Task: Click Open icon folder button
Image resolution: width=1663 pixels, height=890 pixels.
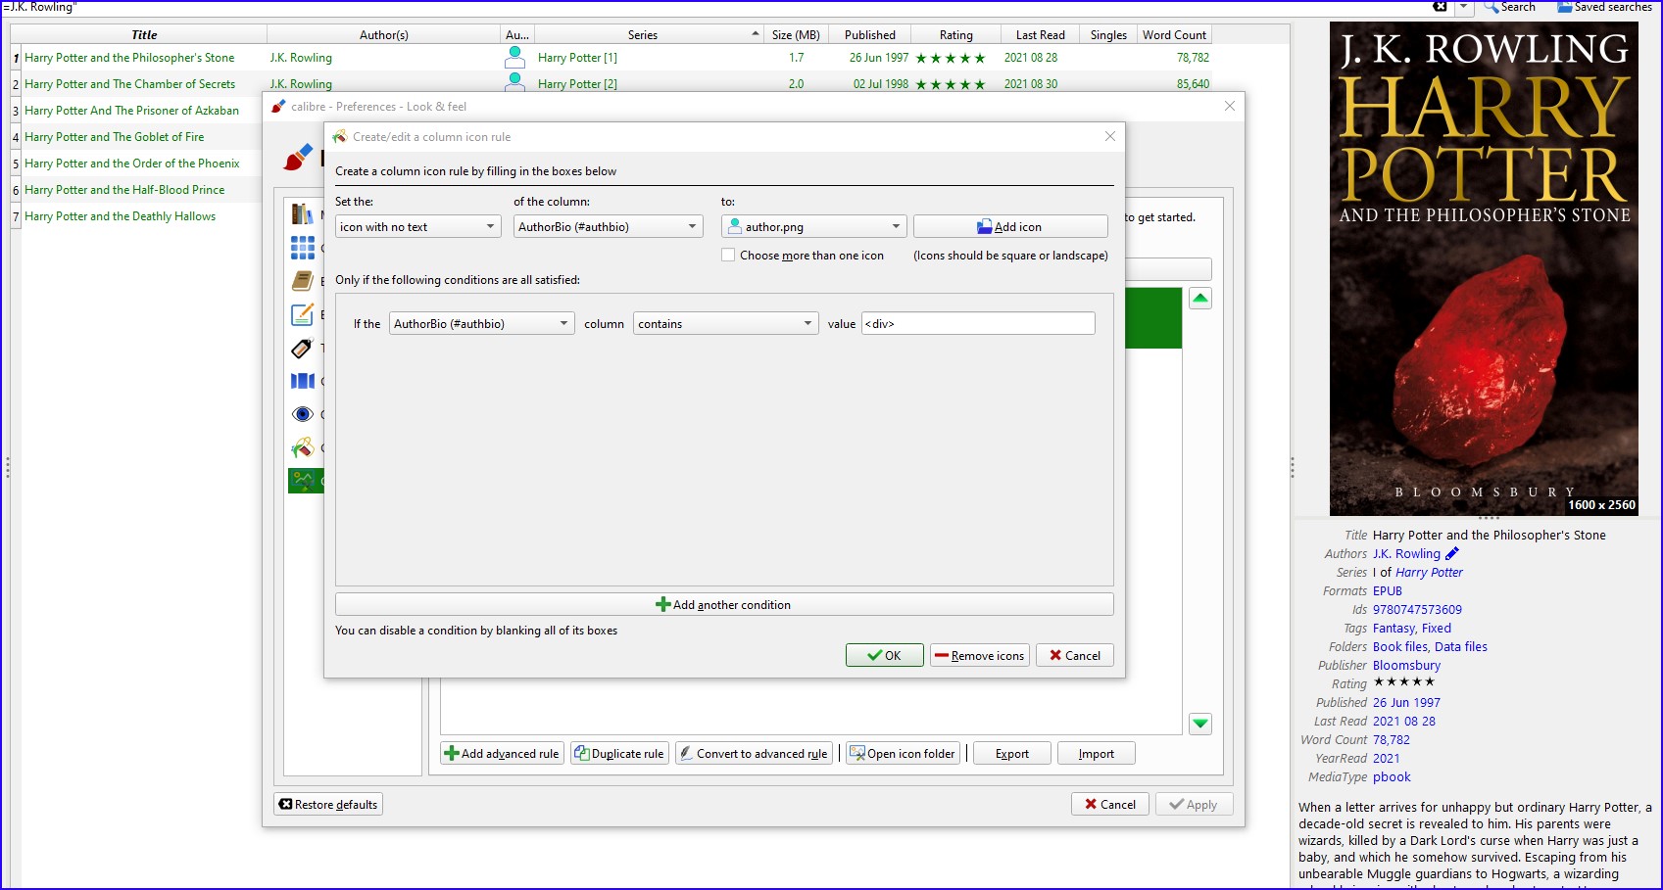Action: (x=903, y=754)
